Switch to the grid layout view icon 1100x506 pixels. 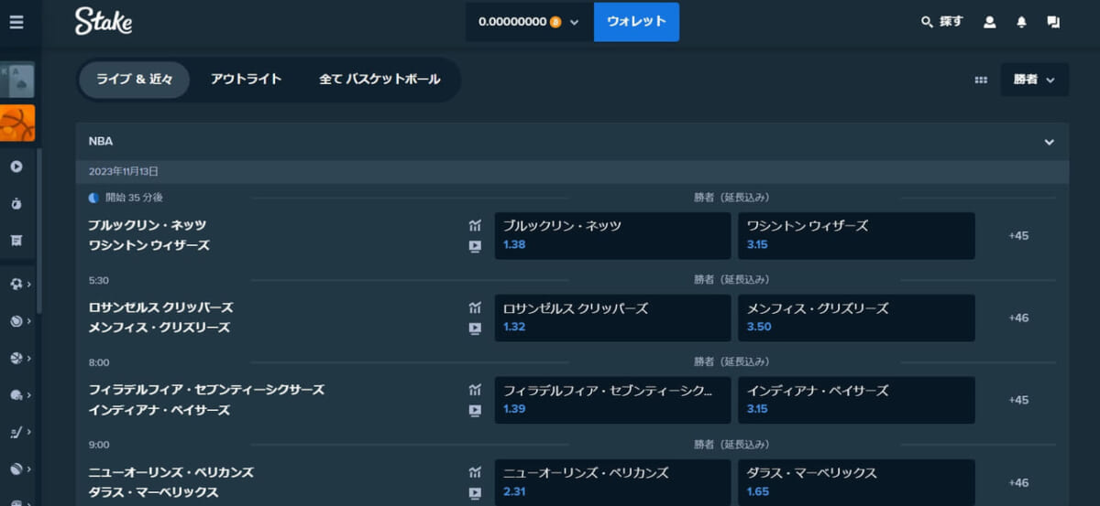pos(981,80)
